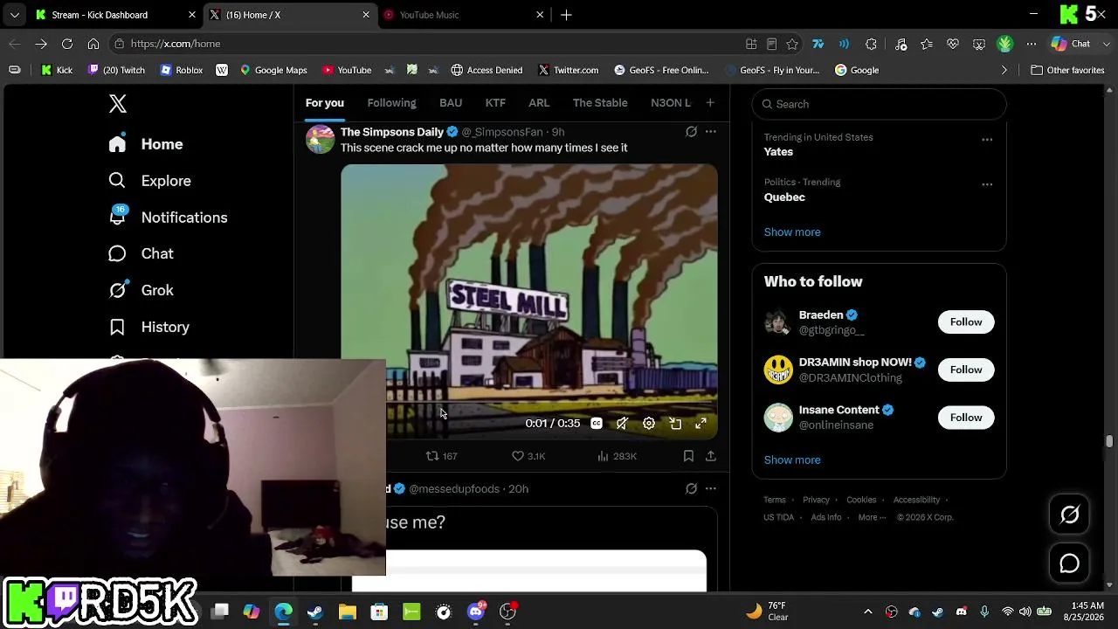1118x629 pixels.
Task: Open the Privacy footer link
Action: point(816,500)
